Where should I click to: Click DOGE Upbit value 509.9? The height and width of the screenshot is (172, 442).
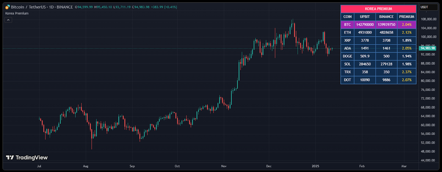365,56
